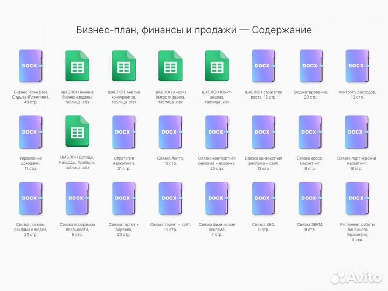Click the Связка SERM file label
This screenshot has width=388, height=291.
pos(310,227)
